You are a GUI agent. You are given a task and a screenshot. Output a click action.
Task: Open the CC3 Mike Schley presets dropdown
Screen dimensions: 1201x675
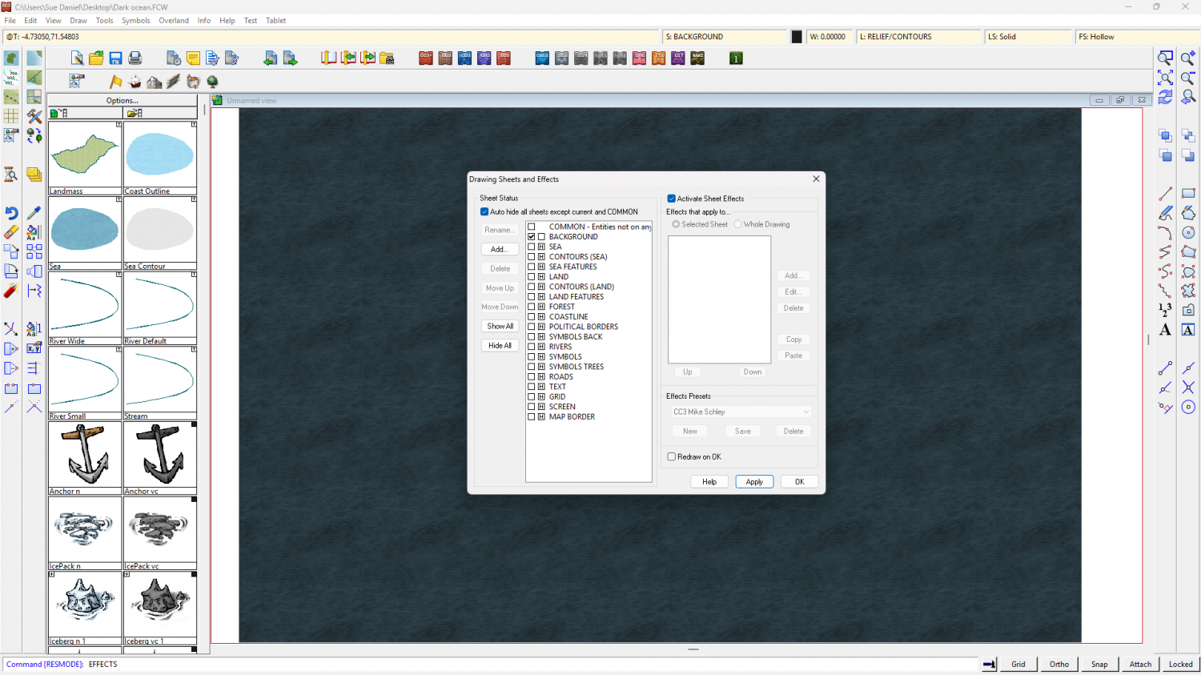(x=741, y=412)
